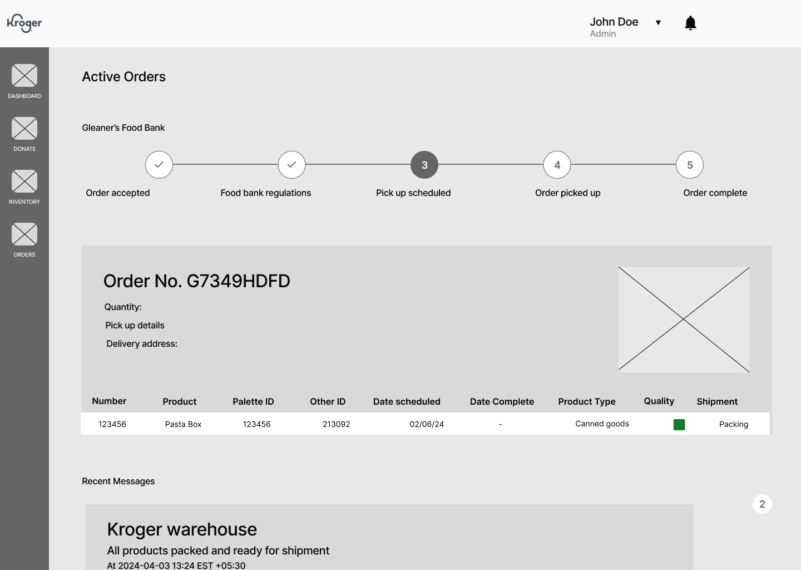The image size is (801, 570).
Task: Click the John Doe user name
Action: pyautogui.click(x=614, y=22)
